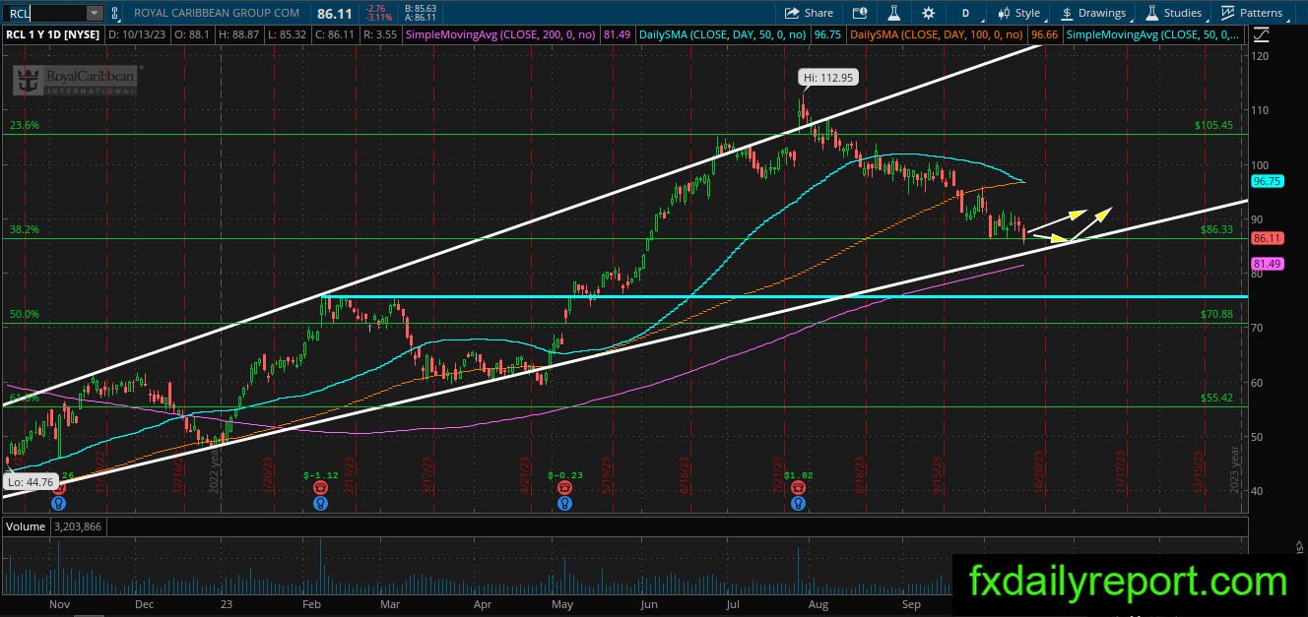Click the $1.82 earnings value
Image resolution: width=1308 pixels, height=617 pixels.
click(x=799, y=474)
